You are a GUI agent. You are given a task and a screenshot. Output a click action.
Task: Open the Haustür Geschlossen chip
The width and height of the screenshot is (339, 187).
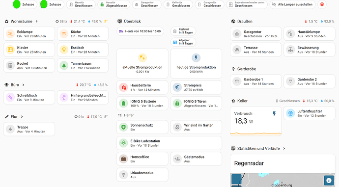point(81,4)
